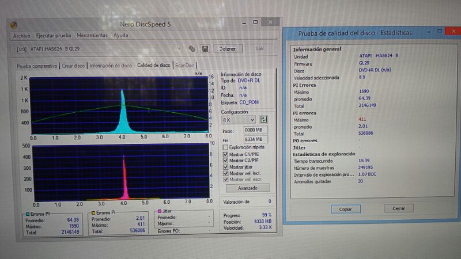Switch to the ScanDisc tab
This screenshot has height=259, width=461.
pyautogui.click(x=184, y=66)
